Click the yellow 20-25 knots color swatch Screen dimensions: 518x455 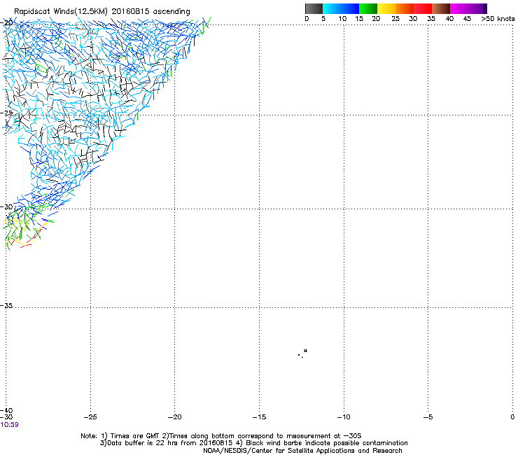click(x=386, y=8)
